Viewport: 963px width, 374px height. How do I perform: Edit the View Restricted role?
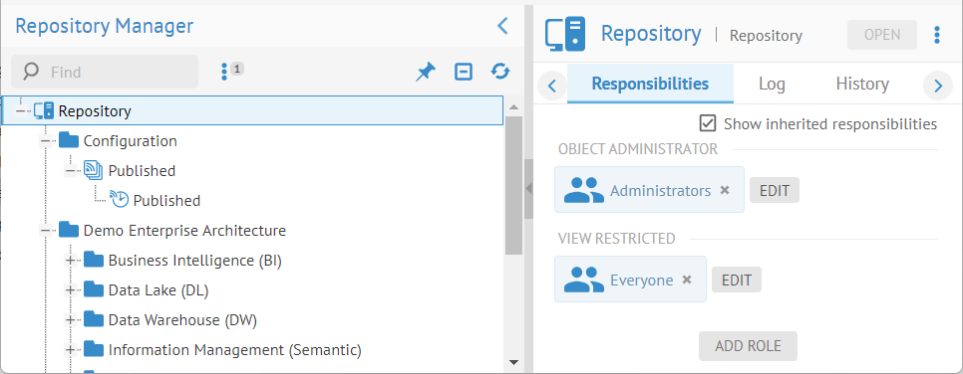[737, 280]
